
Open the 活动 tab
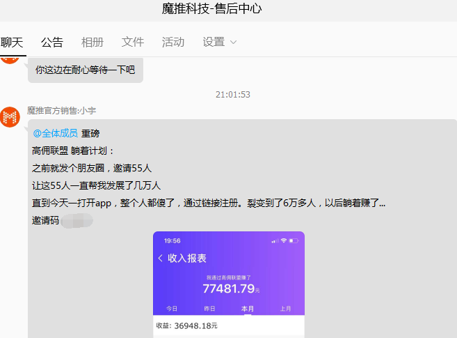173,43
